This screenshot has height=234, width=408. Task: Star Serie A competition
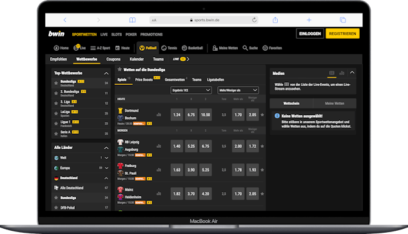[x=56, y=134]
